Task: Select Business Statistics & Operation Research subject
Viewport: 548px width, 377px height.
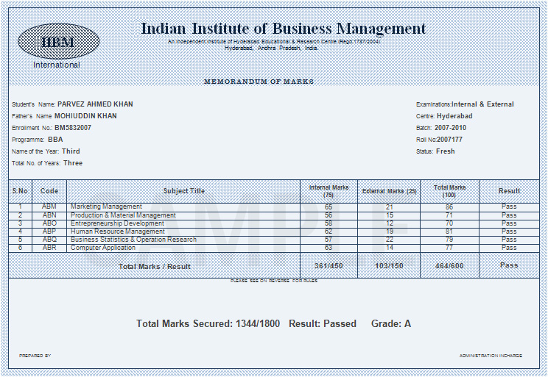Action: (133, 240)
